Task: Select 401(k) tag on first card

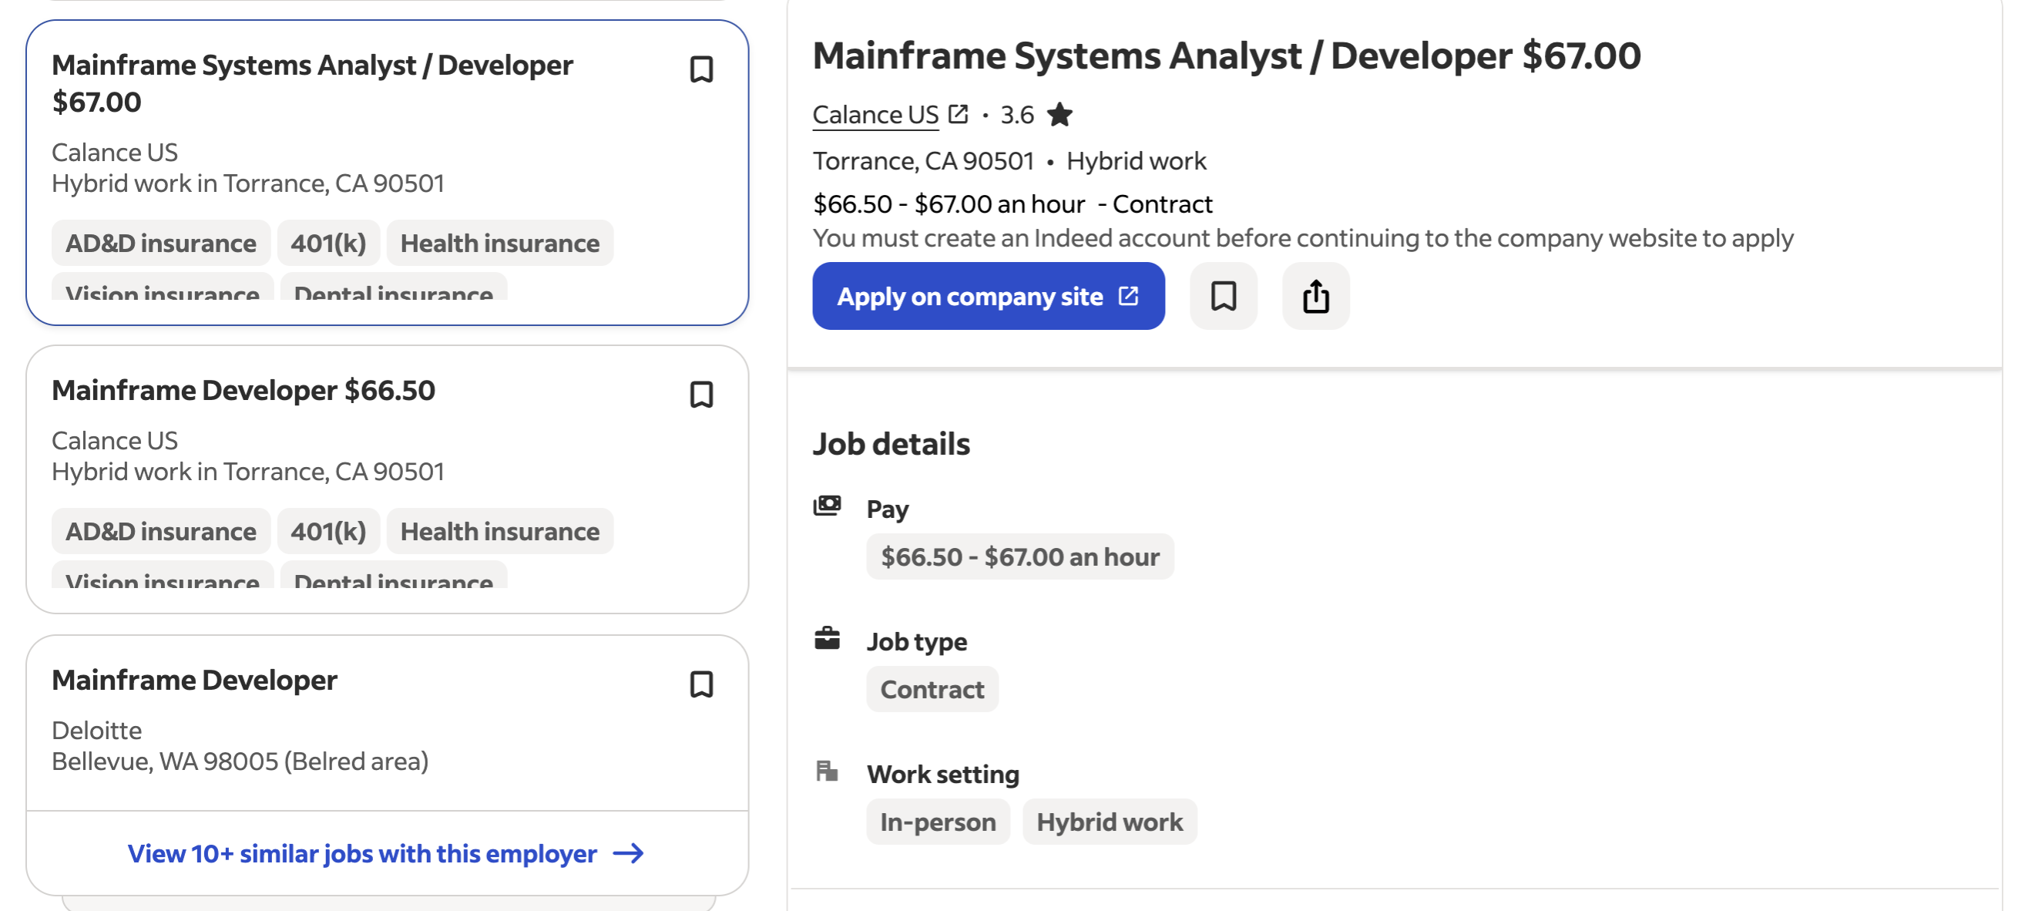Action: pyautogui.click(x=328, y=243)
